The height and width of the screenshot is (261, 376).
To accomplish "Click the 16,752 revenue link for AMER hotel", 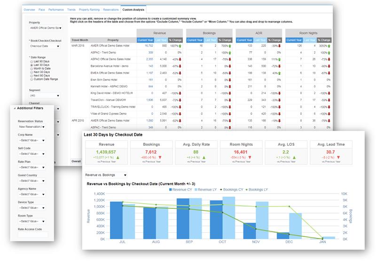I will (x=149, y=46).
